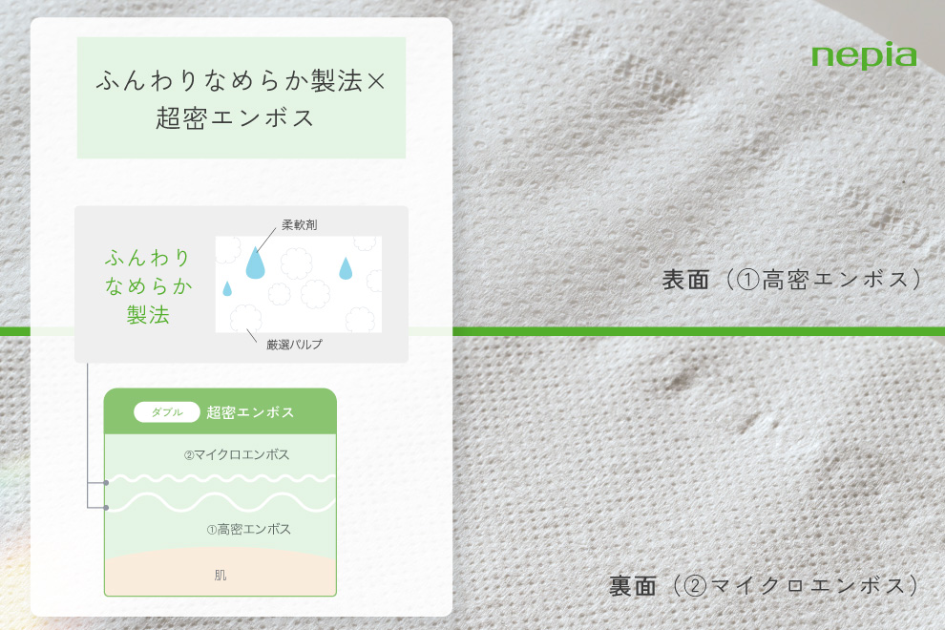The image size is (945, 630).
Task: Click the white ダブル pill badge
Action: [167, 412]
